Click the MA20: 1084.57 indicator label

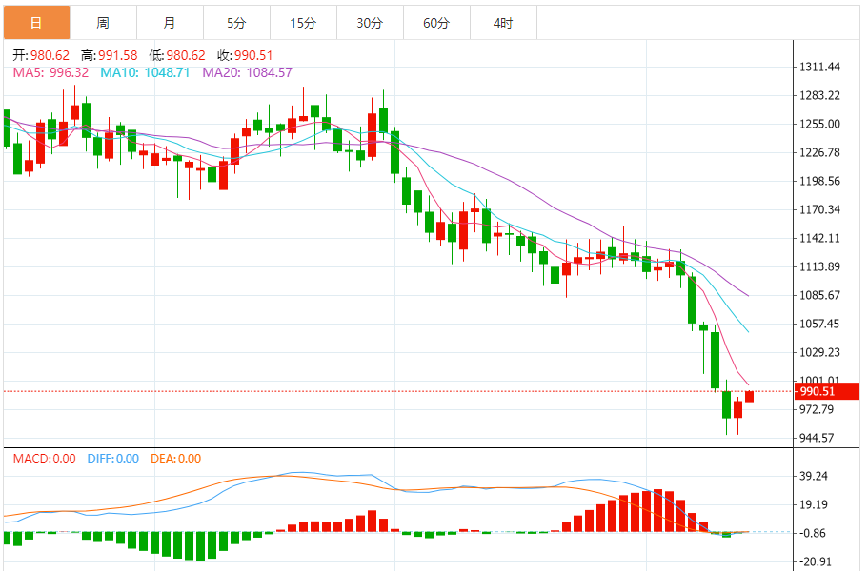click(x=247, y=72)
